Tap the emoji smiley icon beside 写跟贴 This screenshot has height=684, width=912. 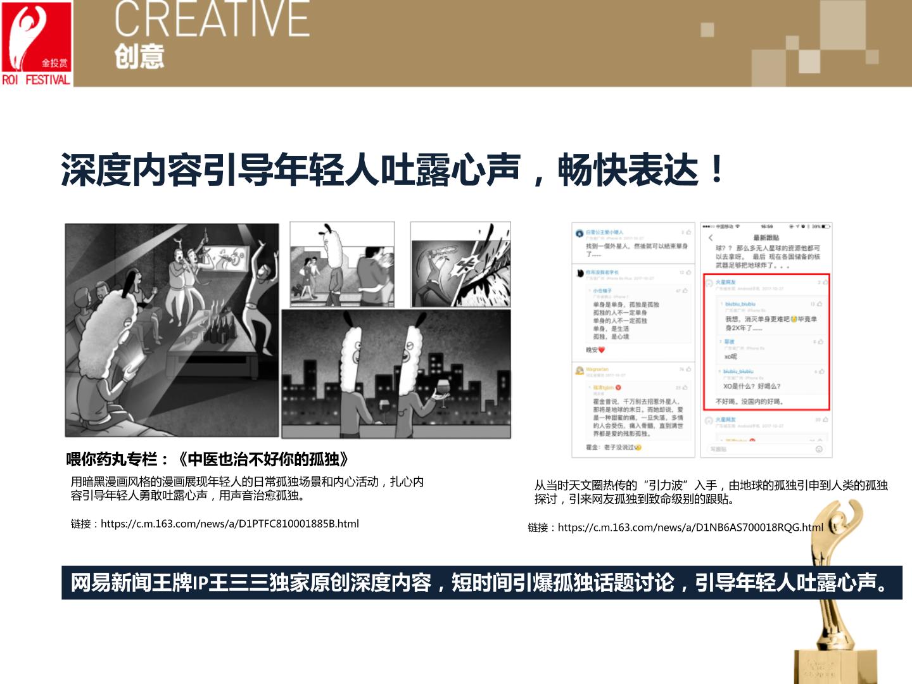819,449
